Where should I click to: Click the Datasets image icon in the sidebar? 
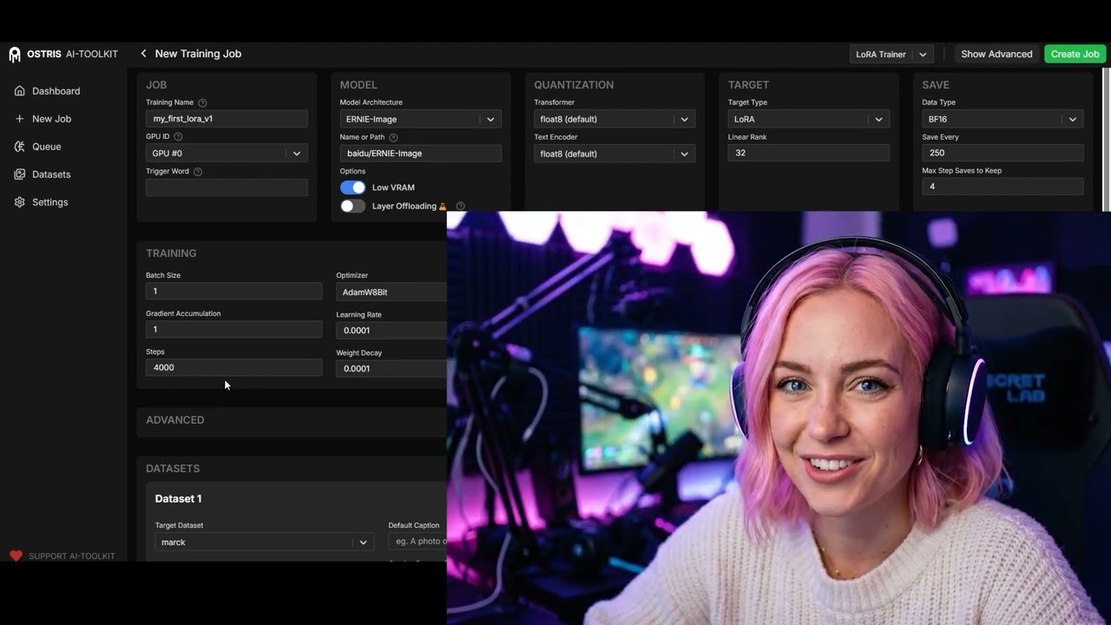click(20, 174)
